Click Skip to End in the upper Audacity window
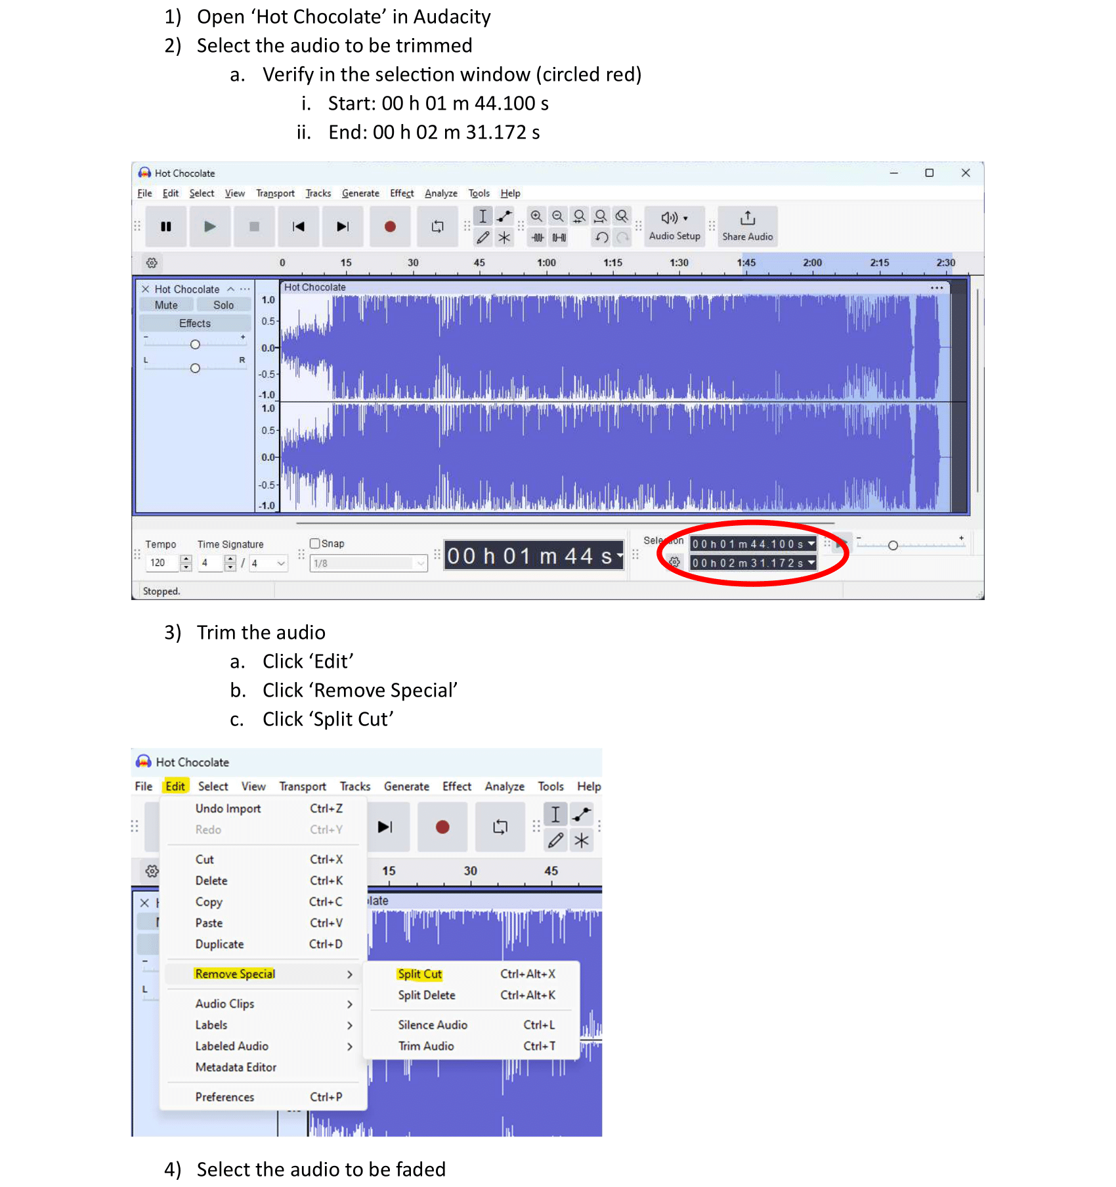Viewport: 1116px width, 1187px height. pyautogui.click(x=343, y=227)
